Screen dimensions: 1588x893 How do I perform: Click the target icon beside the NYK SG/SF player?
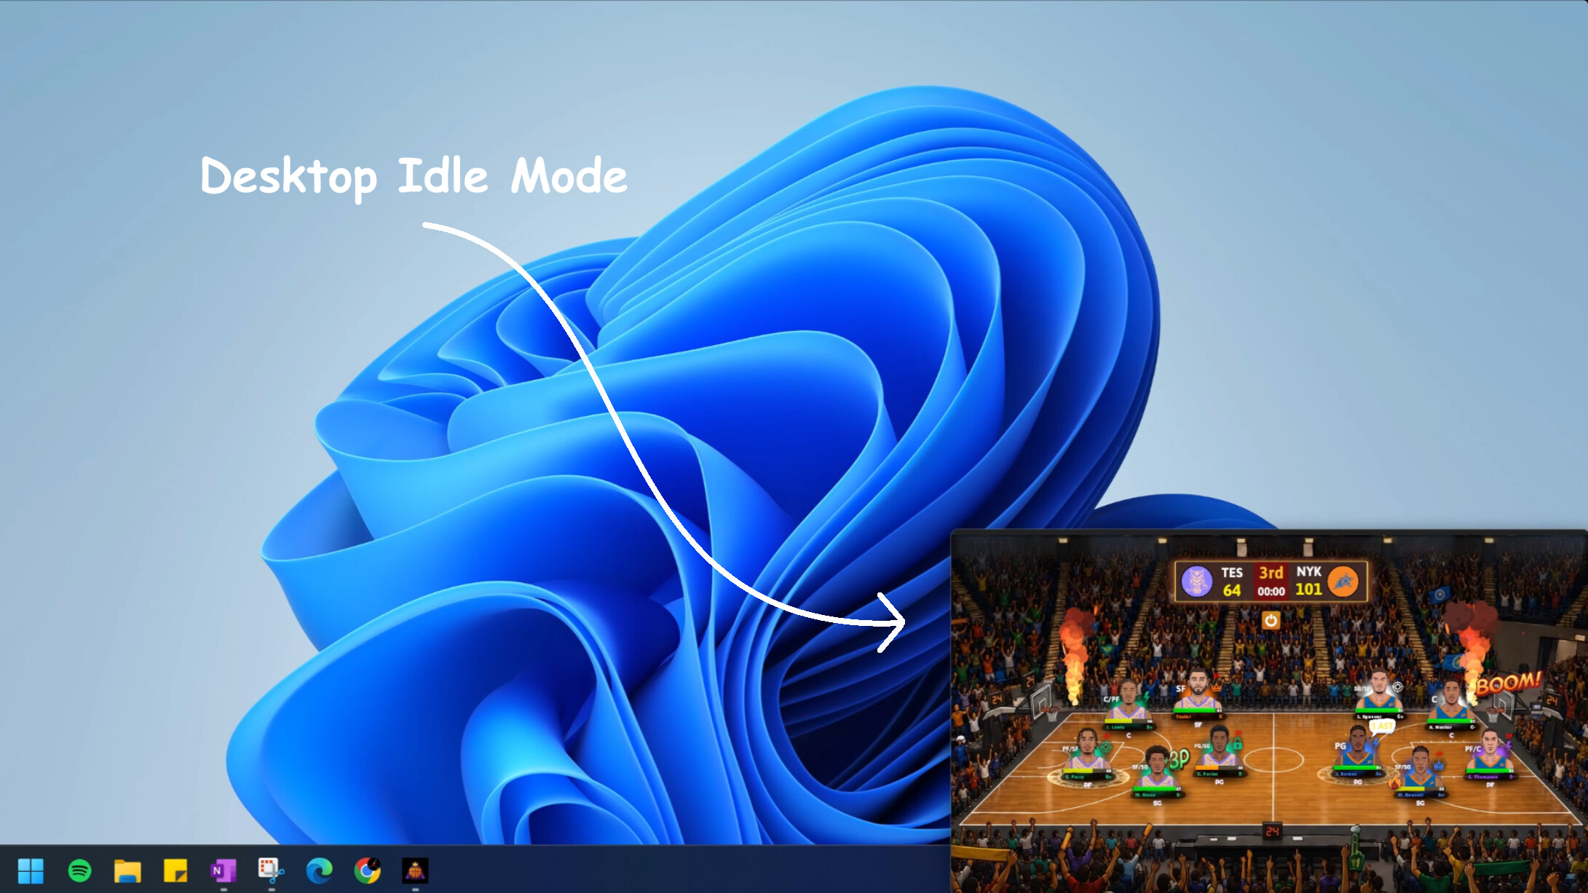tap(1398, 686)
